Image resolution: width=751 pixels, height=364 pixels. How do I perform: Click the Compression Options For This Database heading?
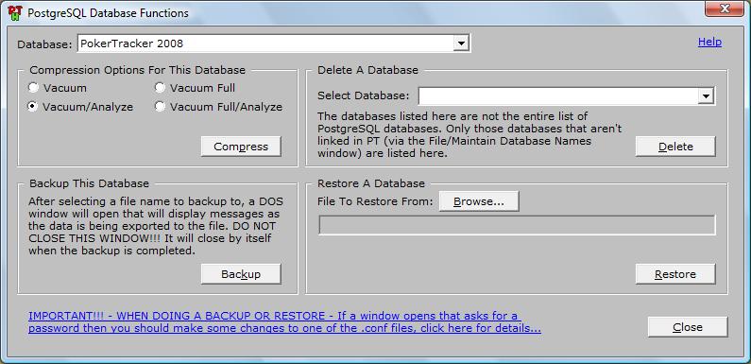(x=138, y=70)
